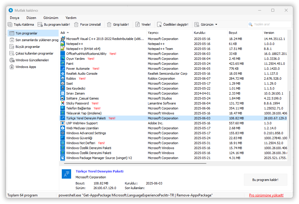This screenshot has height=204, width=299.
Task: Click the Yazılım ara! search field
Action: click(x=270, y=25)
